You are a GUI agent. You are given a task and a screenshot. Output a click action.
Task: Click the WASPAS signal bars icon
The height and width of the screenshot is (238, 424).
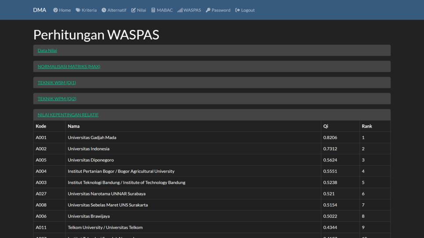click(x=180, y=10)
